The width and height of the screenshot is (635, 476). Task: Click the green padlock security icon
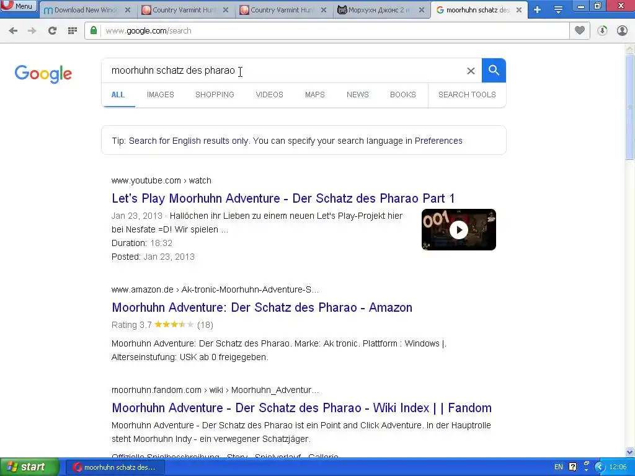point(94,31)
